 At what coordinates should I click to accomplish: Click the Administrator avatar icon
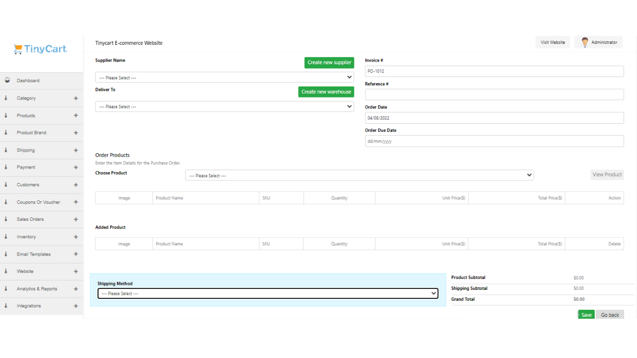[x=585, y=42]
